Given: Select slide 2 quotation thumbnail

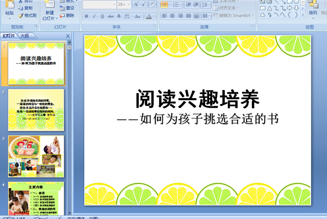Looking at the screenshot, I should tap(36, 110).
